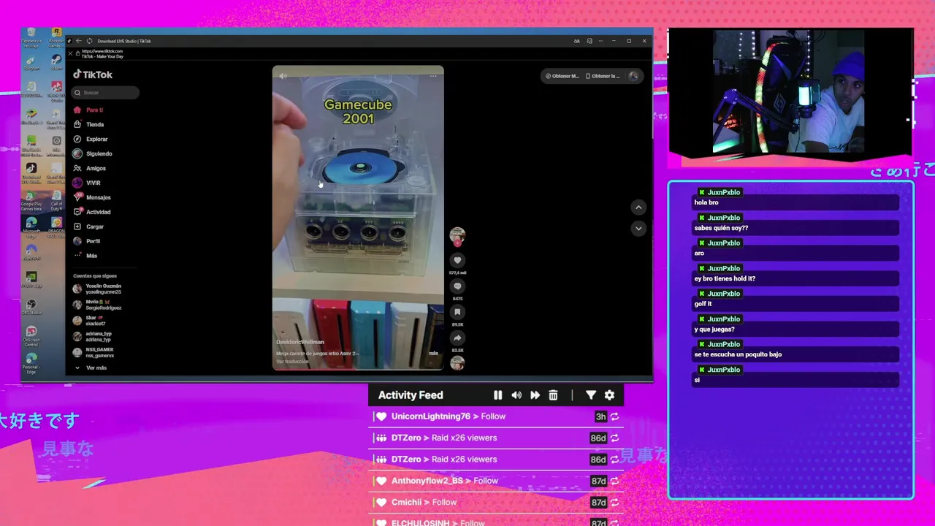Open SergioRodriguez followed account
Viewport: 935px width, 526px height.
98,305
